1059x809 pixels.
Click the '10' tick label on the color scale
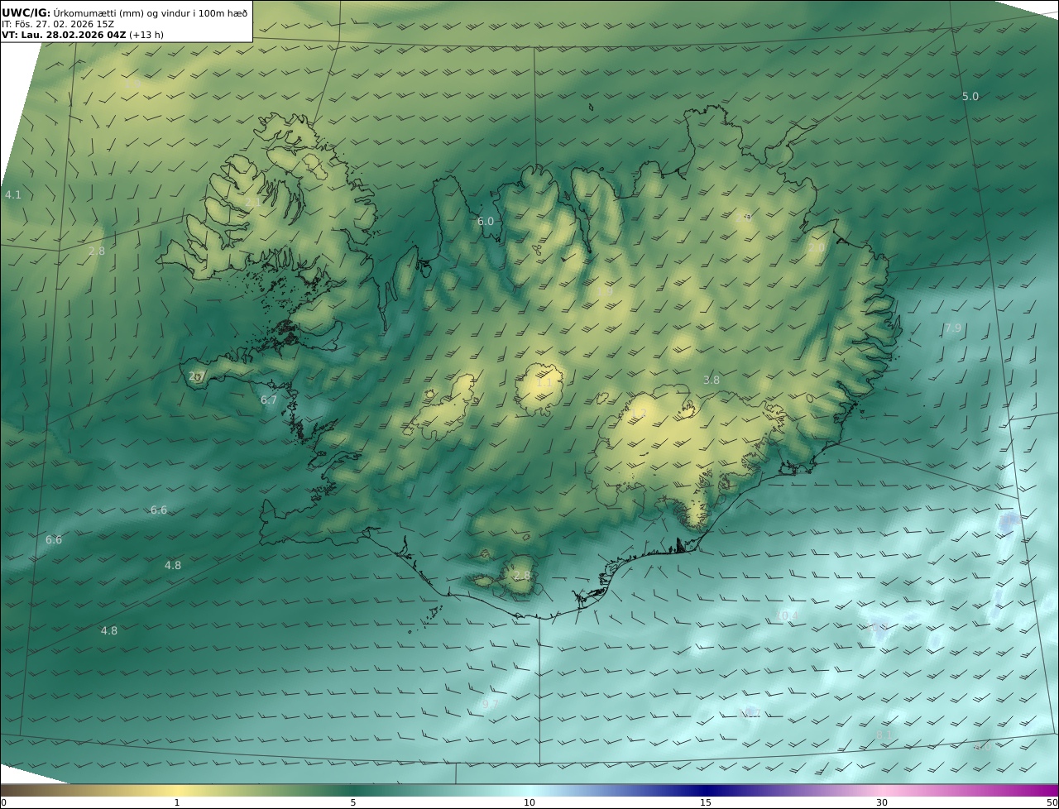tap(529, 802)
